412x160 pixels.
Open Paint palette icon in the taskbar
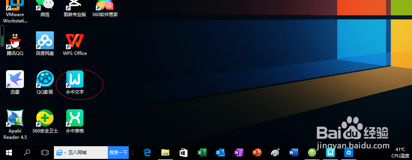point(275,153)
